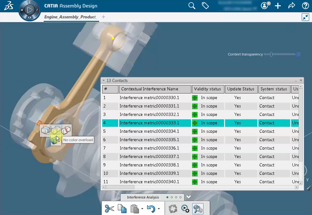Select the transparent yellow cubes icon
Image resolution: width=312 pixels, height=215 pixels.
tap(56, 130)
